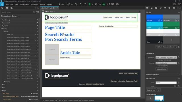Click the Pinegrow logo icon
Image resolution: width=182 pixels, height=102 pixels.
(2, 4)
